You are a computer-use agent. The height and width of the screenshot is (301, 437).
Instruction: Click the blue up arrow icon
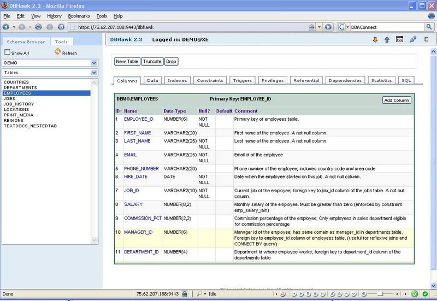(x=387, y=39)
